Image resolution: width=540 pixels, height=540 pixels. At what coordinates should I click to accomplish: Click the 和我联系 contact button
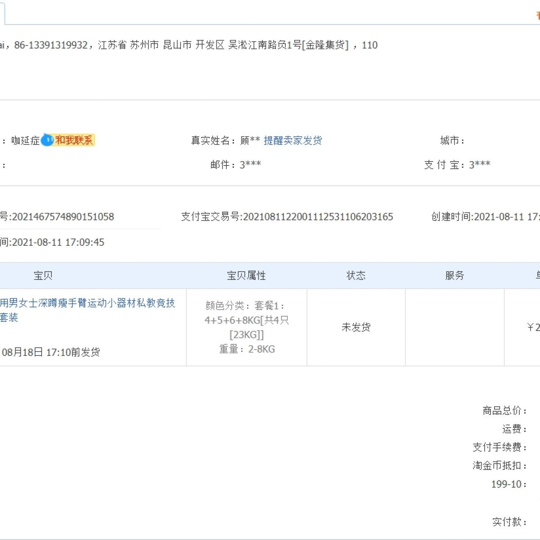pyautogui.click(x=74, y=140)
